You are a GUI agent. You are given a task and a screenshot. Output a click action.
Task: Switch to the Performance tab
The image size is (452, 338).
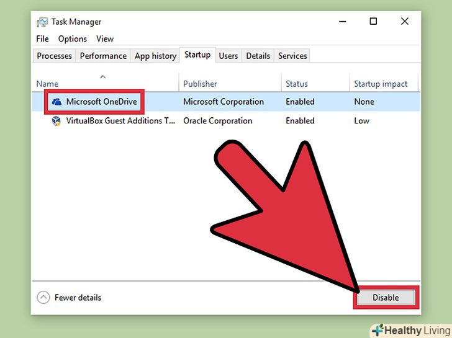coord(103,56)
